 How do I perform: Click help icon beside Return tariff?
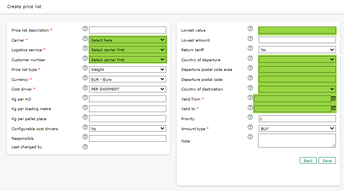[x=250, y=49]
